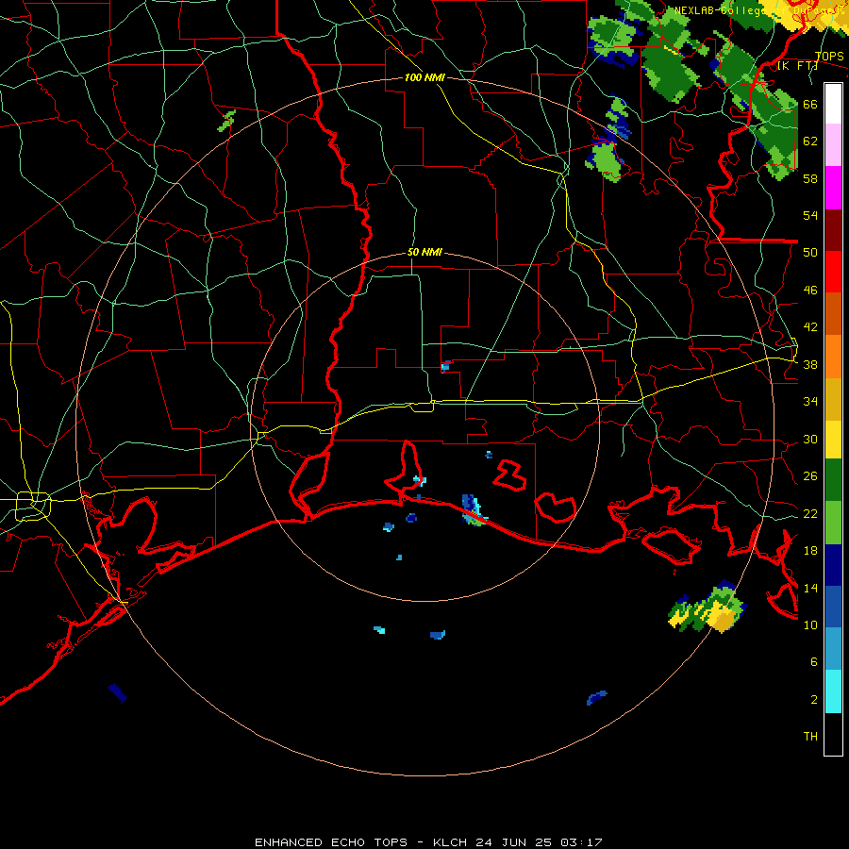Click the '18' legend value
The height and width of the screenshot is (849, 849).
tap(810, 551)
